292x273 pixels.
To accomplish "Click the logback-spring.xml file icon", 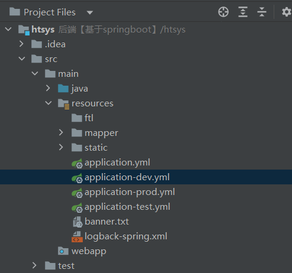I will (77, 237).
